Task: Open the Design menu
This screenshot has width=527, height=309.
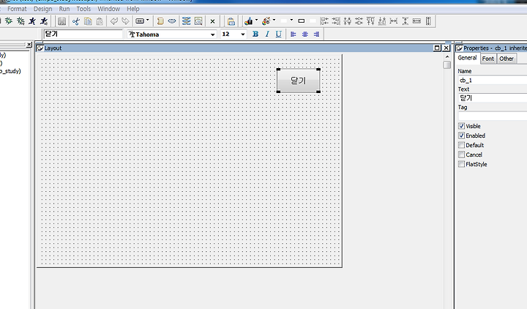Action: (42, 9)
